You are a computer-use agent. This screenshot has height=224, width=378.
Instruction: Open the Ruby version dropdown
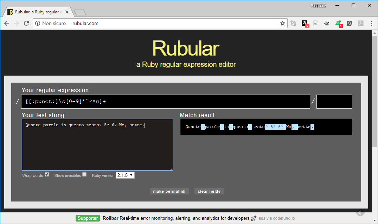point(125,175)
